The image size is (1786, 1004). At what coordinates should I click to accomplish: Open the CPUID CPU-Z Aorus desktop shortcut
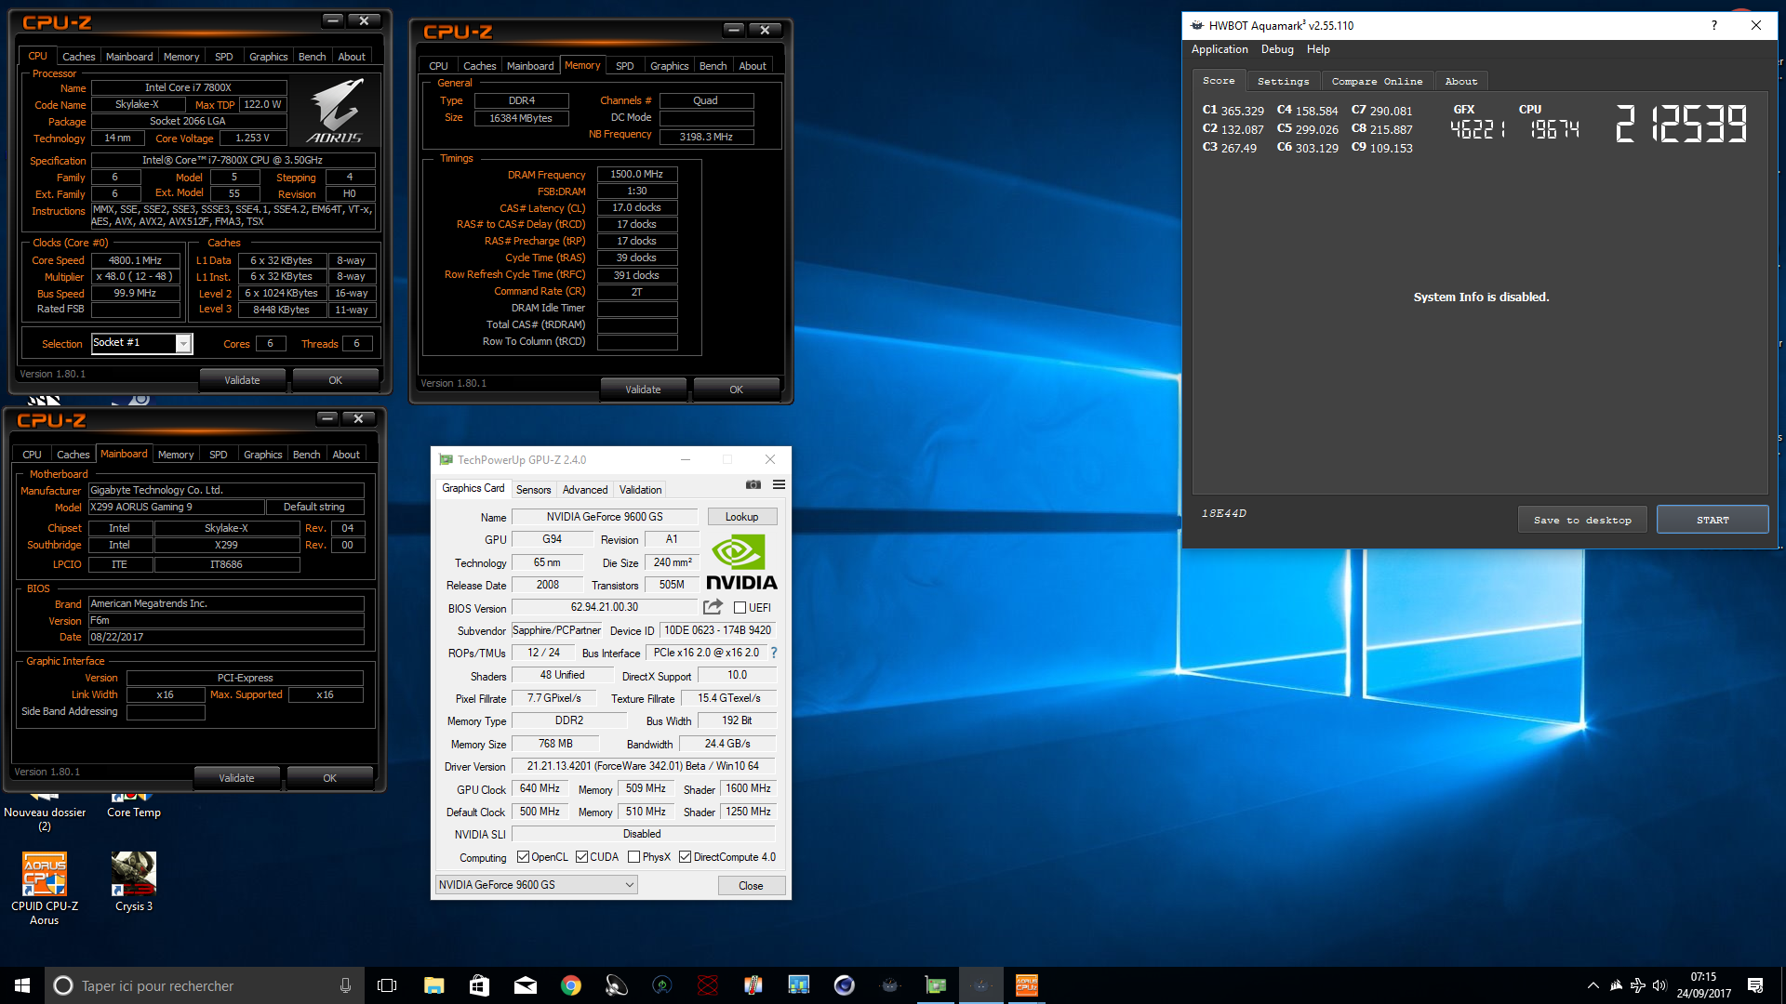click(x=45, y=889)
